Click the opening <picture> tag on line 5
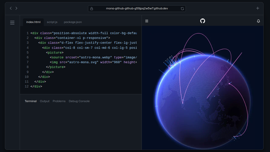This screenshot has width=270, height=152. coord(55,53)
